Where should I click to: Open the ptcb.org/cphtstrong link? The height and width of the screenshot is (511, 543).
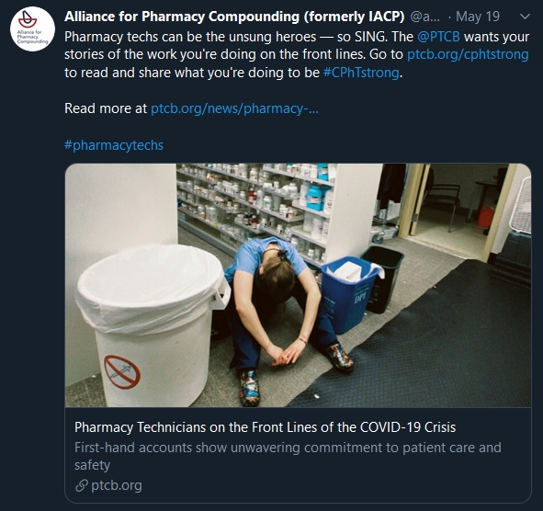[x=468, y=54]
